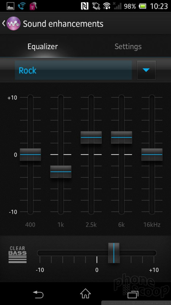Click the Clear Bass horizontal slider handle
The width and height of the screenshot is (171, 305).
pyautogui.click(x=114, y=253)
